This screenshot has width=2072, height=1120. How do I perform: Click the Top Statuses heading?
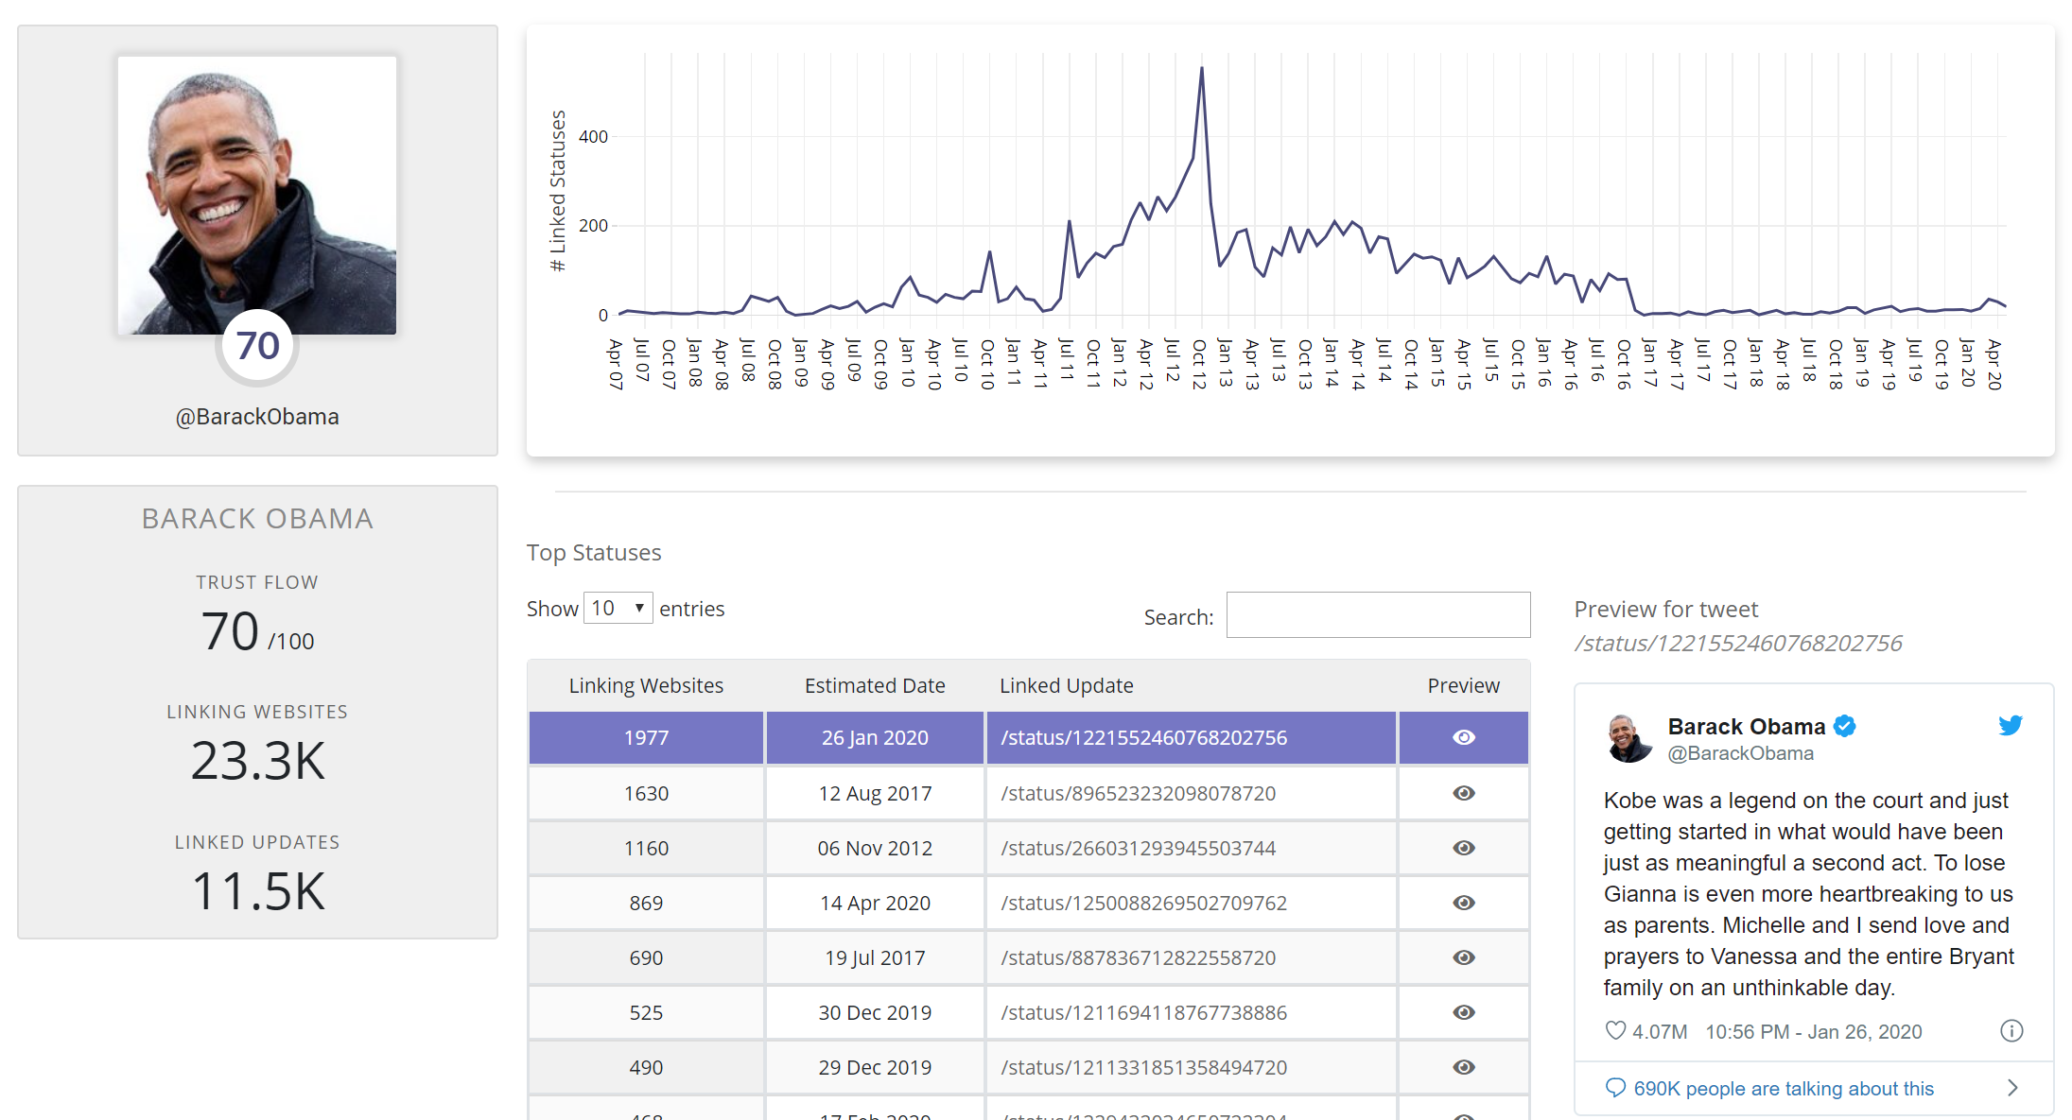(x=594, y=552)
